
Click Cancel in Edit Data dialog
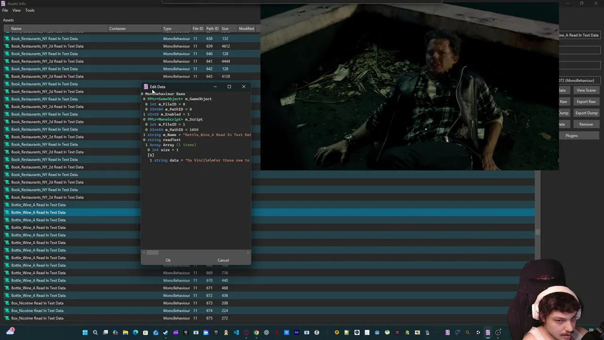(223, 260)
